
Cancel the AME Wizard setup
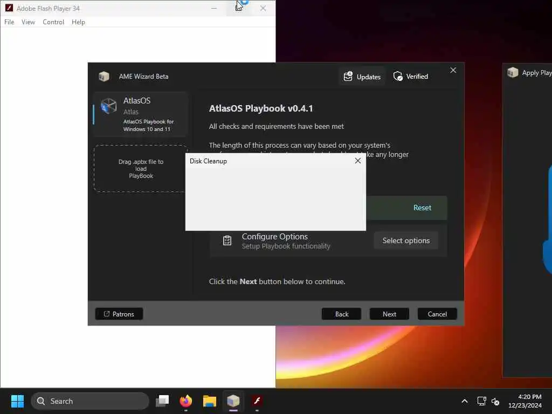point(437,314)
